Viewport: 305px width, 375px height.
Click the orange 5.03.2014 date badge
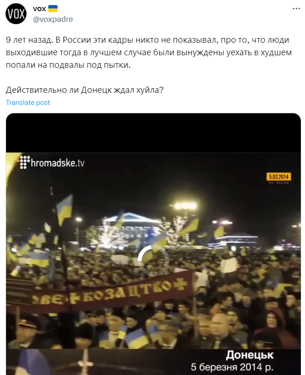[279, 177]
